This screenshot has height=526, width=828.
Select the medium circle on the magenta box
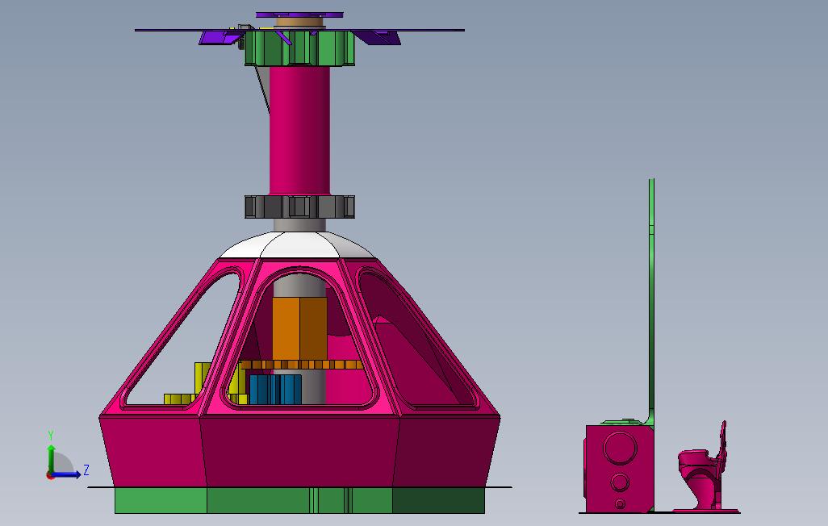[620, 482]
